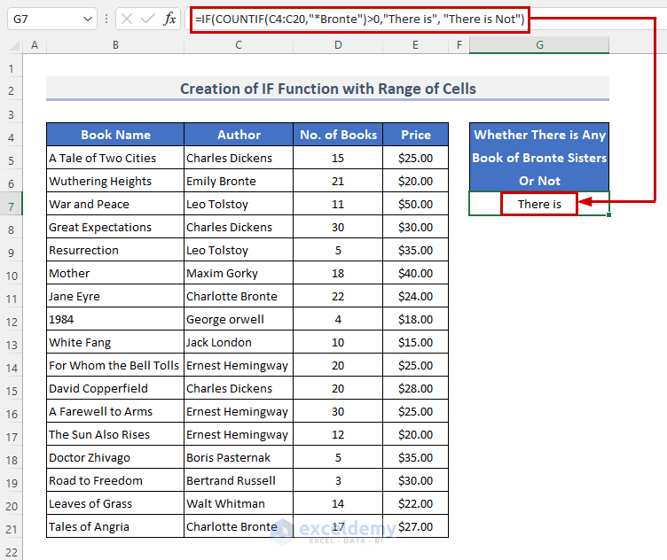Screen dimensions: 667x560
Task: Click the Select All corner triangle
Action: (x=14, y=45)
